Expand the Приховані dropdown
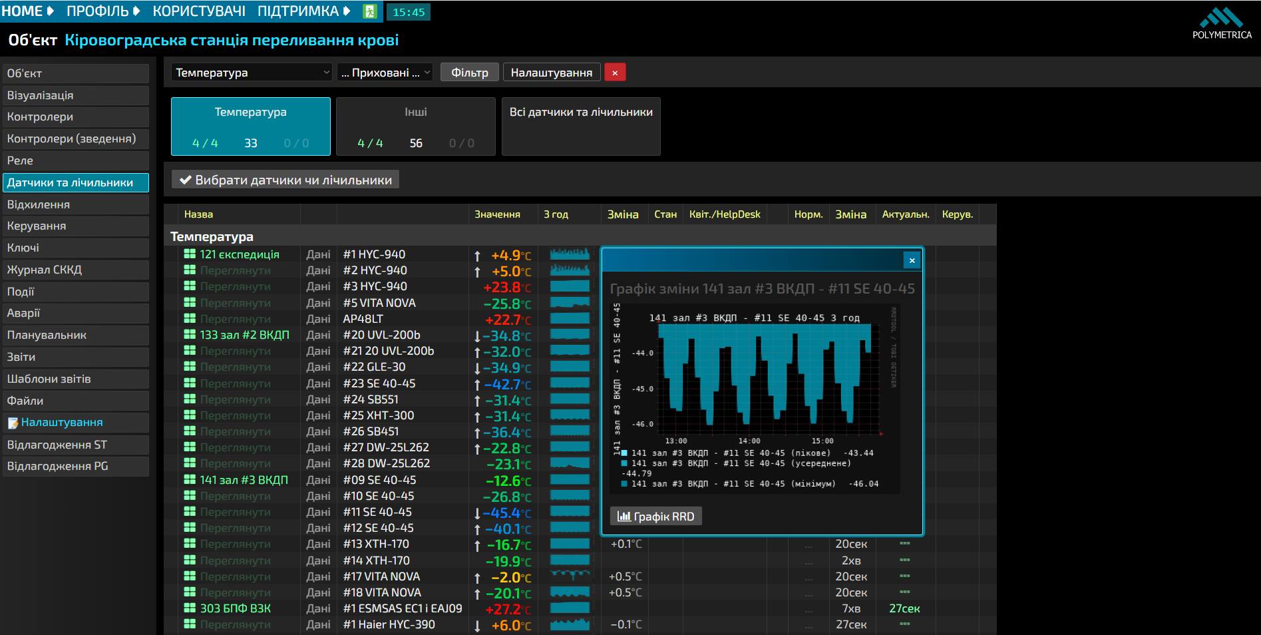The height and width of the screenshot is (635, 1261). (385, 73)
